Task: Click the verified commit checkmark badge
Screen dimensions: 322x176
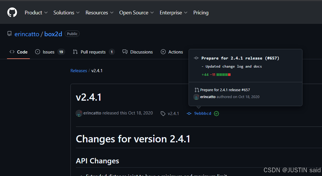Action: pyautogui.click(x=216, y=113)
